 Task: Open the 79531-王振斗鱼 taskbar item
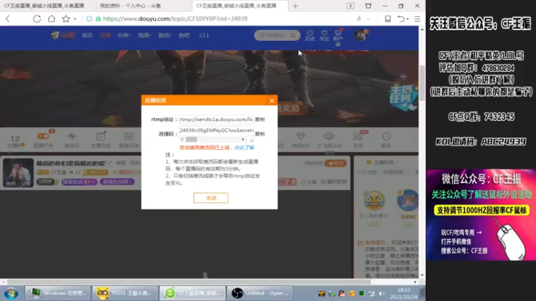tap(125, 293)
